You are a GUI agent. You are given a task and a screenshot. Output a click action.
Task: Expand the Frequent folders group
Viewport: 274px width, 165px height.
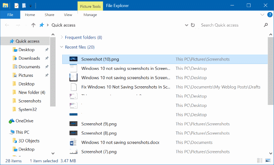coord(61,37)
